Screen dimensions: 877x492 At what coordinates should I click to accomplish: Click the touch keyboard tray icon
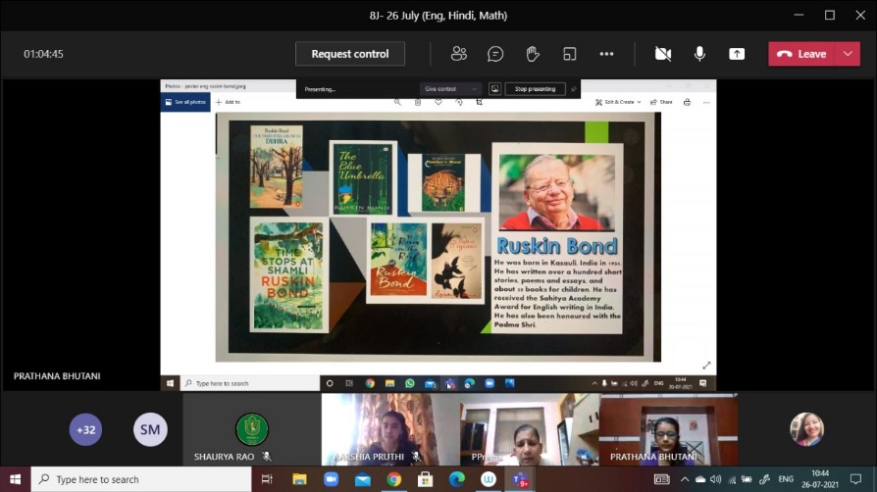point(661,479)
